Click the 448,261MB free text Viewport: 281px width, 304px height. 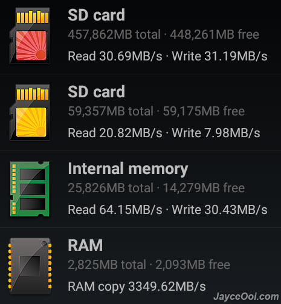point(215,34)
